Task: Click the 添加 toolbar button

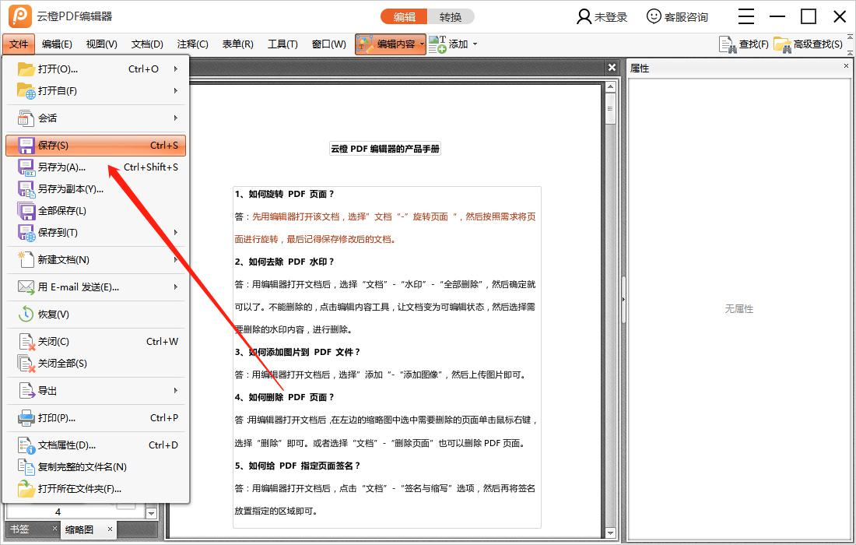Action: pyautogui.click(x=453, y=44)
